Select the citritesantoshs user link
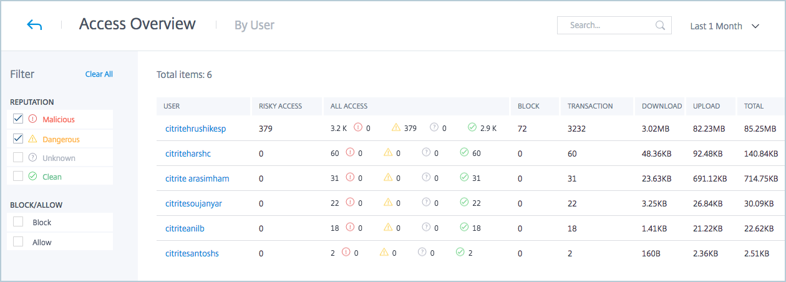The width and height of the screenshot is (786, 282). 192,253
